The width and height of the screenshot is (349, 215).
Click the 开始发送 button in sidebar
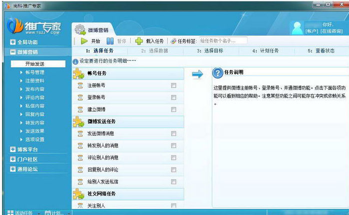pos(38,64)
